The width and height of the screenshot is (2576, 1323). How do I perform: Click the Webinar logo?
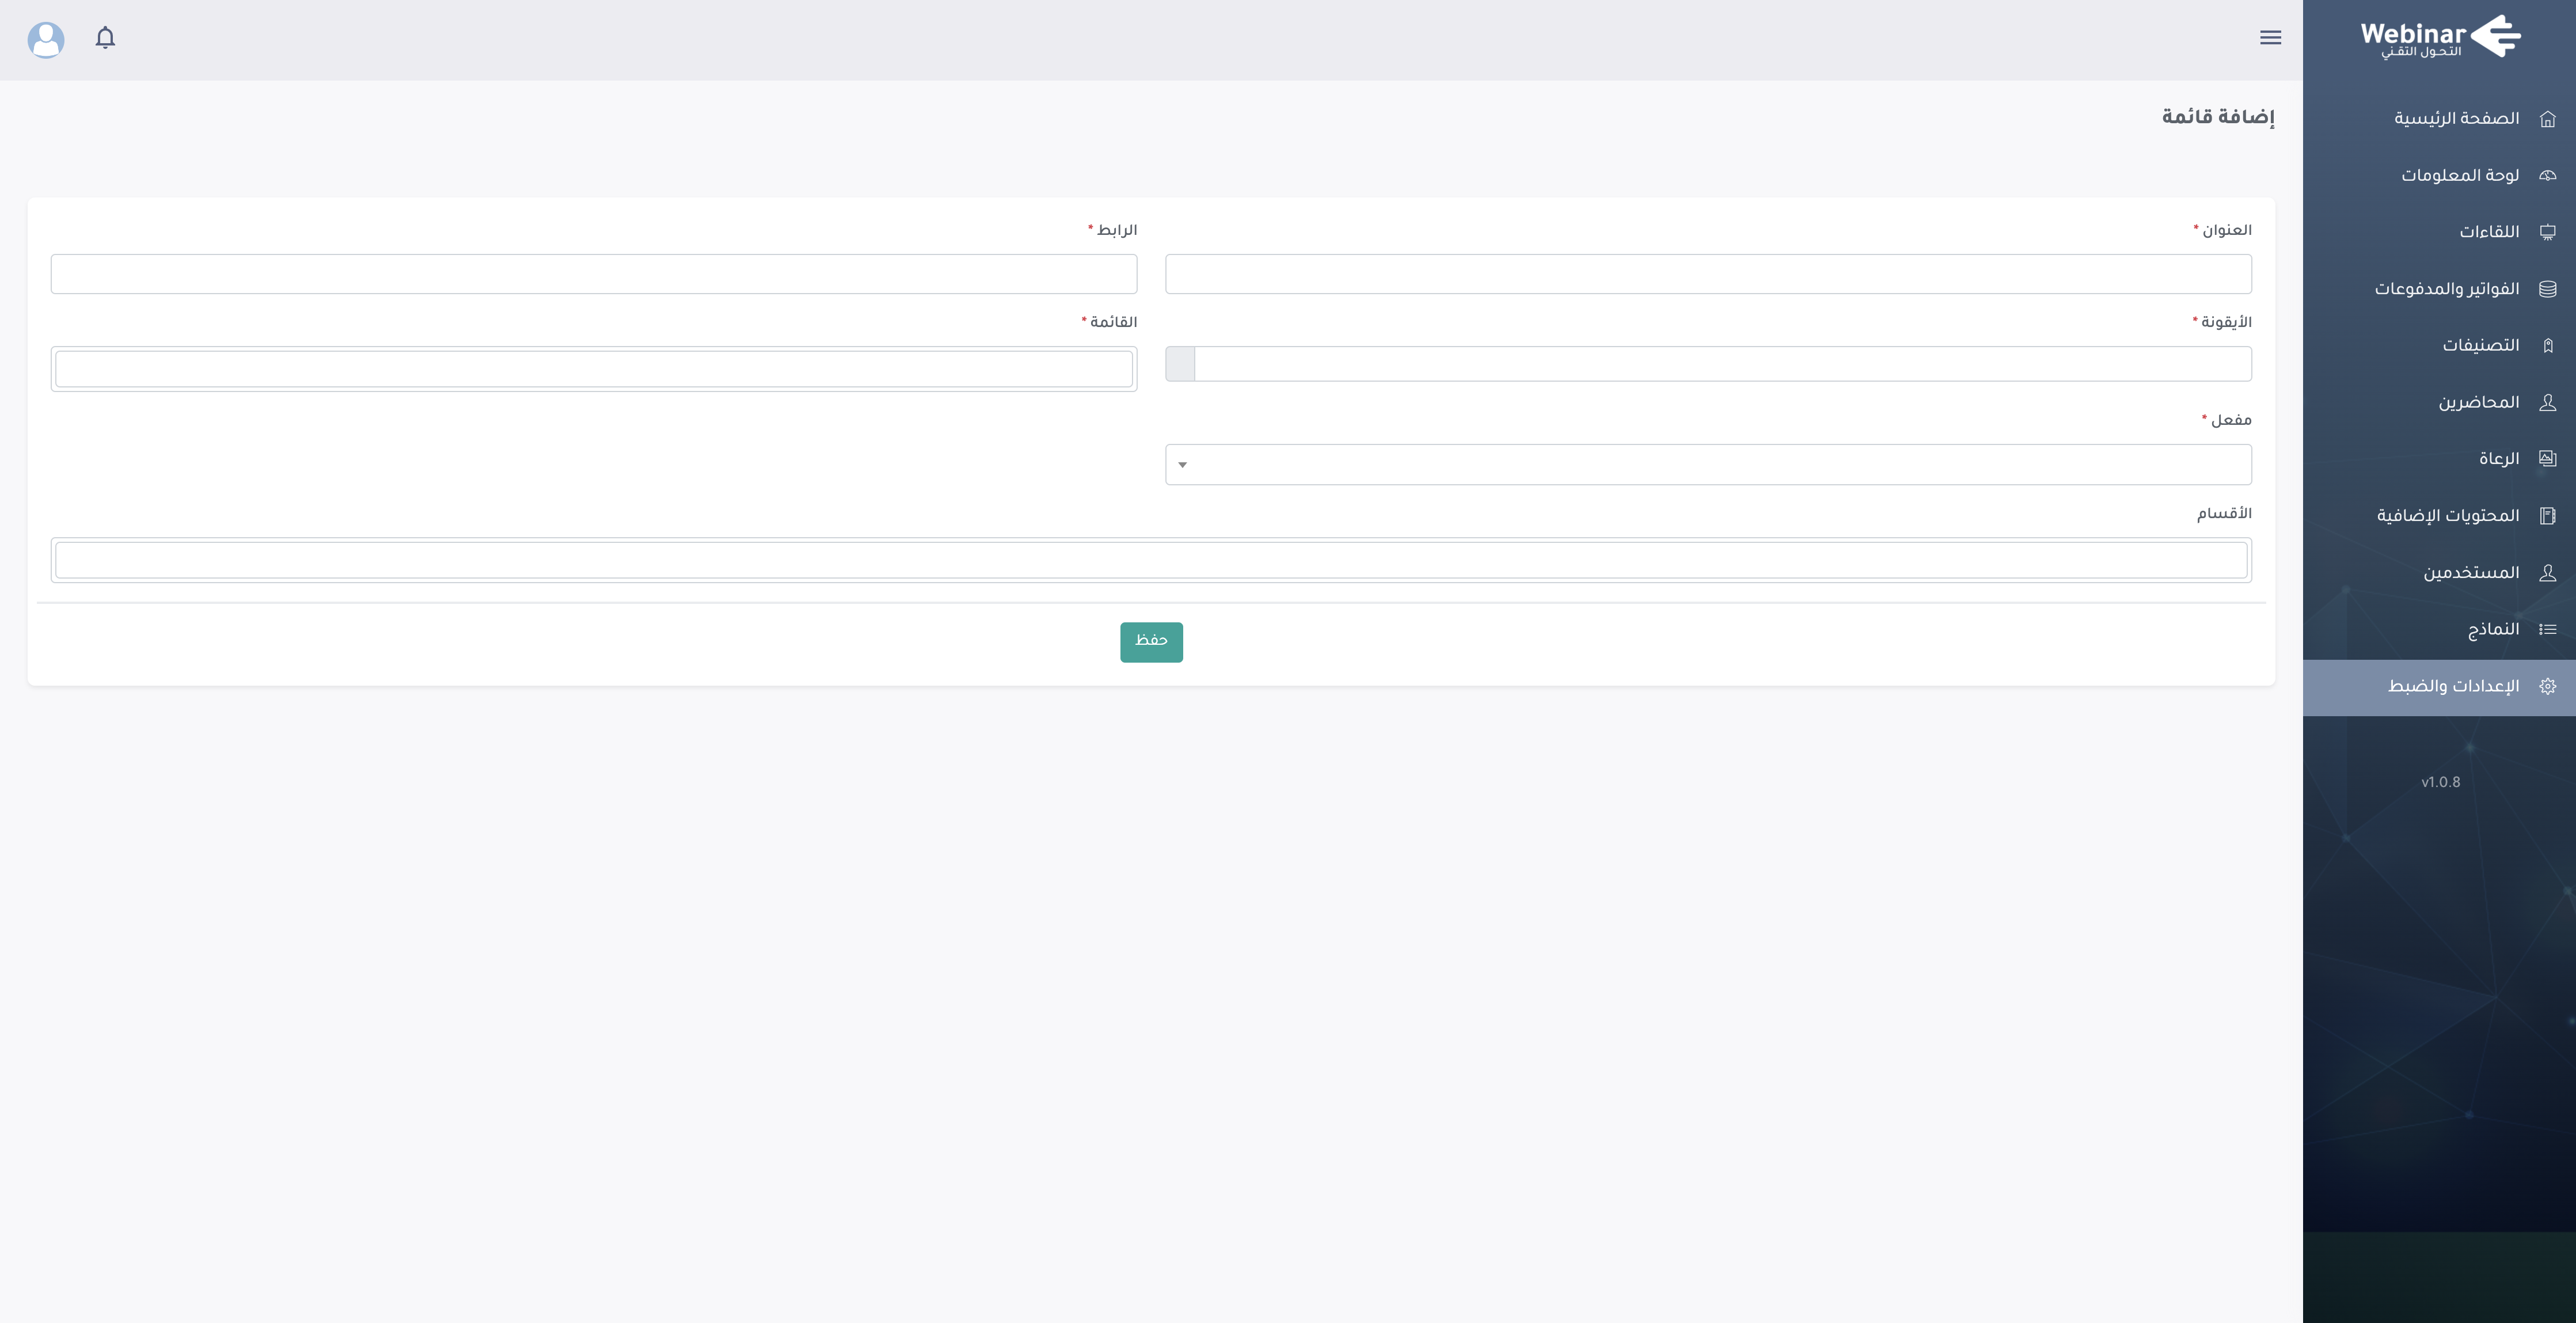click(2440, 37)
